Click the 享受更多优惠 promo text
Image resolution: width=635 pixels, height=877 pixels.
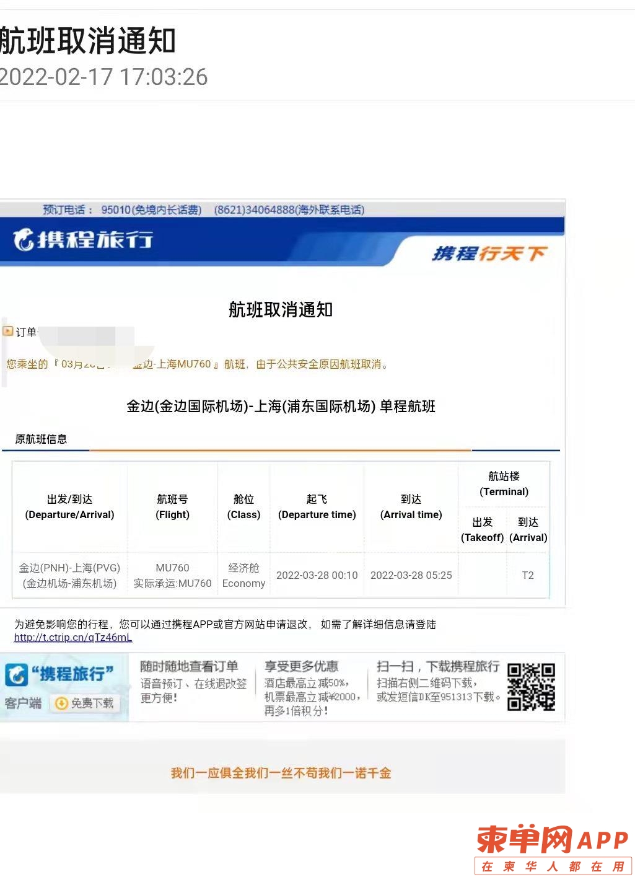pyautogui.click(x=301, y=667)
